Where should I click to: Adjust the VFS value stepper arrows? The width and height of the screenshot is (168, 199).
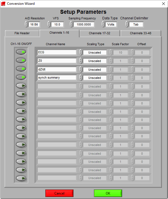pyautogui.click(x=49, y=24)
